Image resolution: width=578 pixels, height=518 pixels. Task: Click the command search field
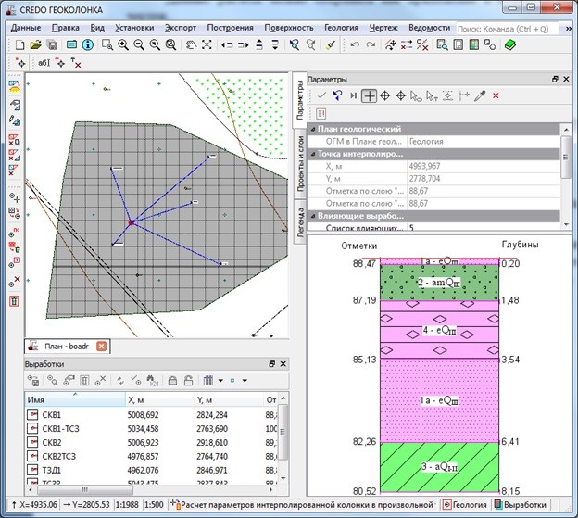coord(508,29)
